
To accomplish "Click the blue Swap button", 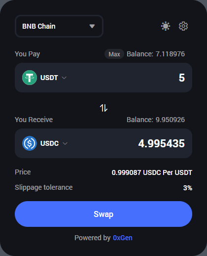I will (x=103, y=214).
